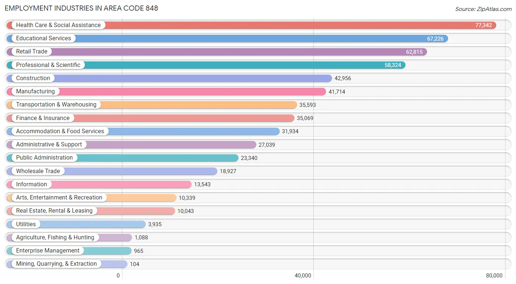Select the 1,088 value
Image resolution: width=516 pixels, height=284 pixels.
pos(141,238)
